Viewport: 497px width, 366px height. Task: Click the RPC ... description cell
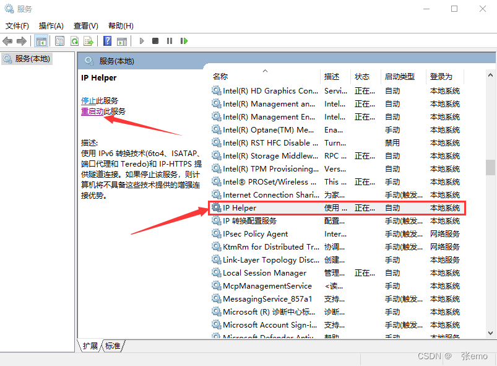(335, 155)
